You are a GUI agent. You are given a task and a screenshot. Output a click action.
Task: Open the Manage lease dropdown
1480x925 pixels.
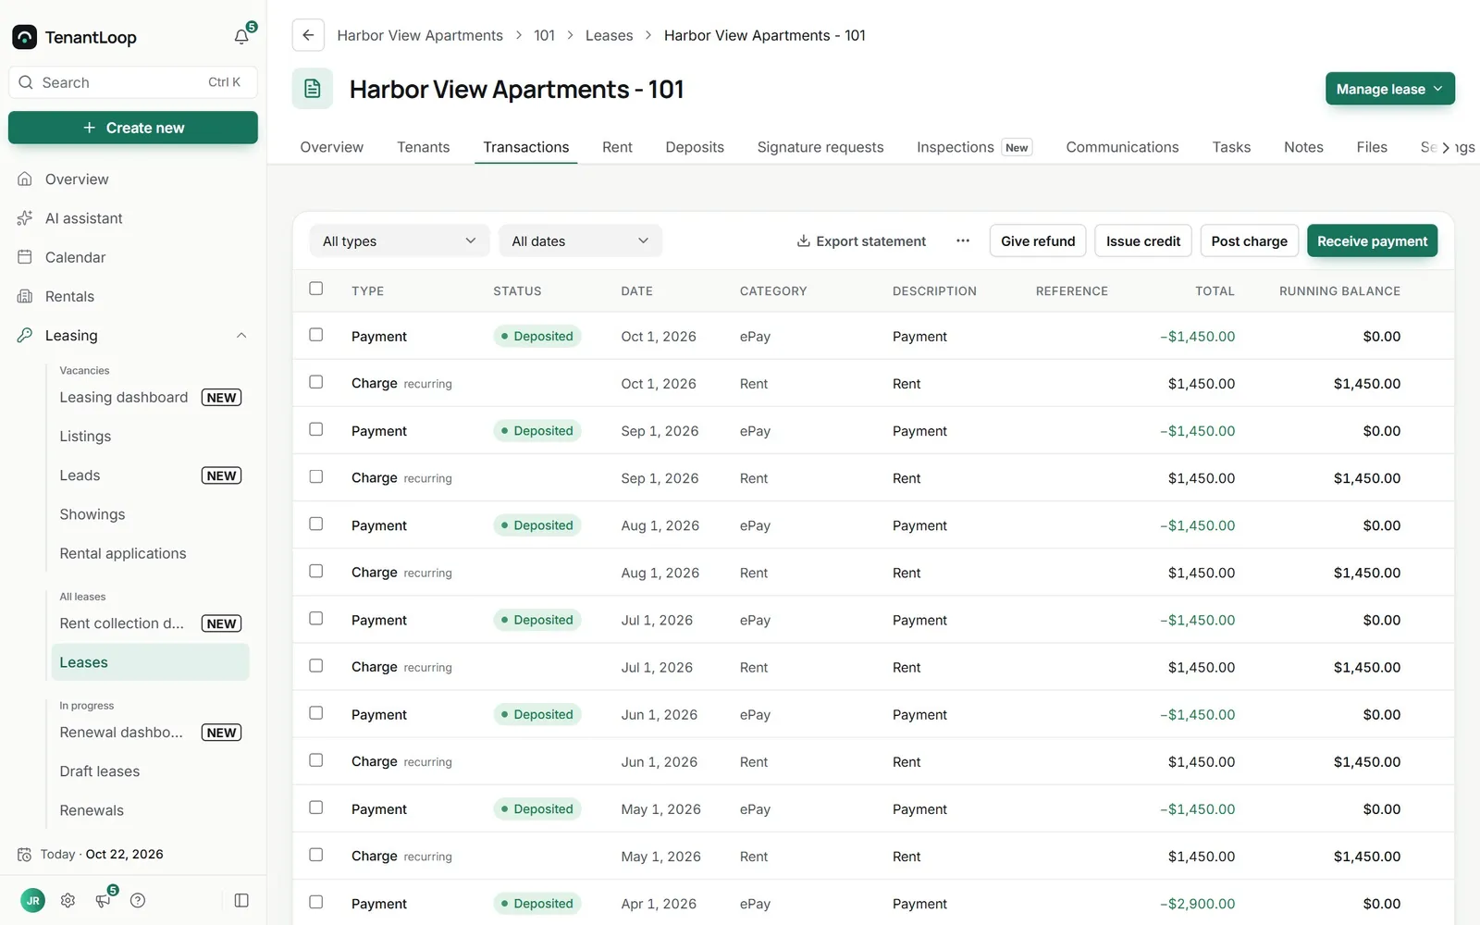tap(1389, 89)
